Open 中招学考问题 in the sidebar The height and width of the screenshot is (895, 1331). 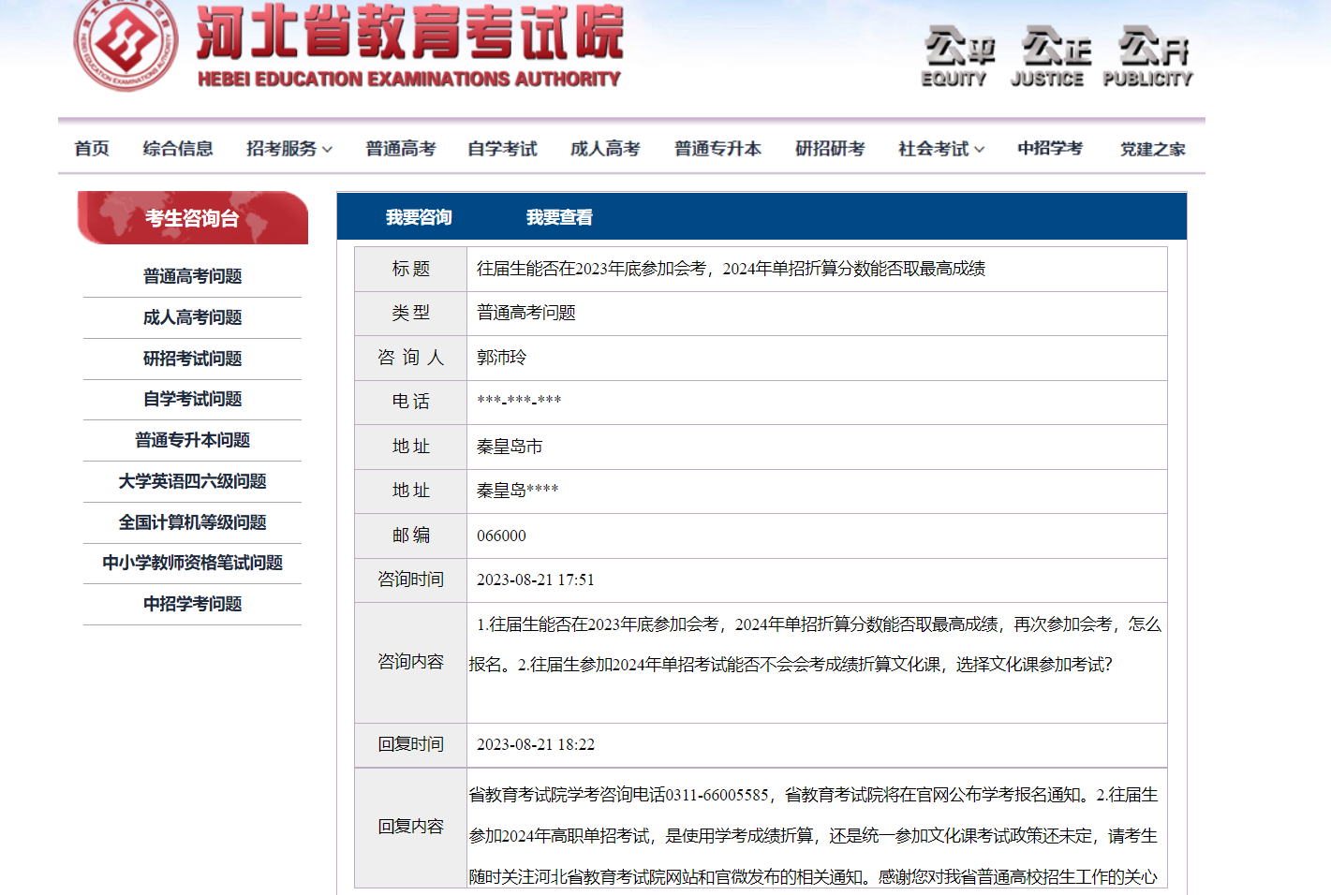[x=192, y=604]
